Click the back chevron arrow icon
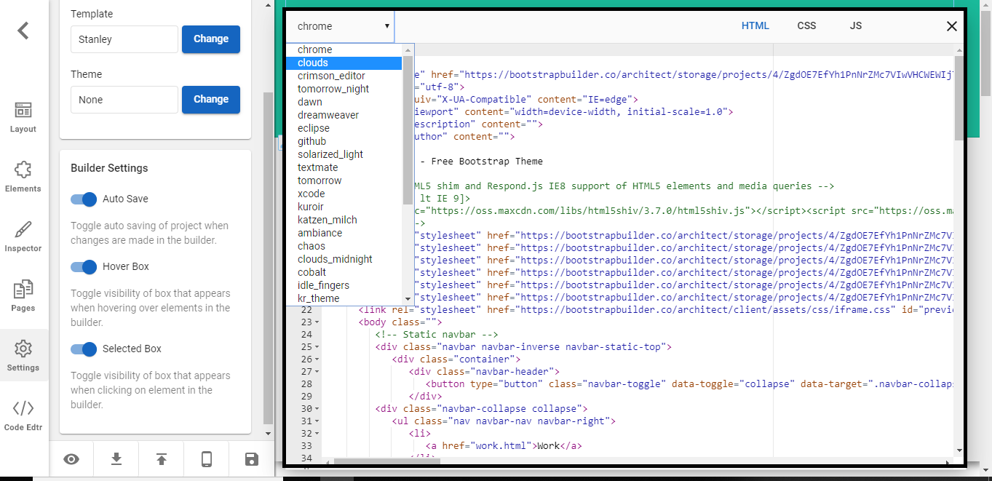Viewport: 992px width, 481px height. coord(23,31)
